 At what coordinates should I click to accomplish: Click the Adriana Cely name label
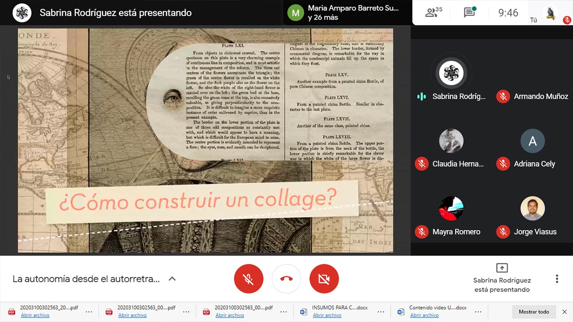point(535,164)
